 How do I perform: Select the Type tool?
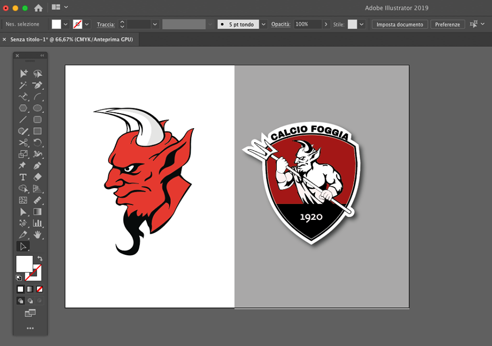[23, 177]
